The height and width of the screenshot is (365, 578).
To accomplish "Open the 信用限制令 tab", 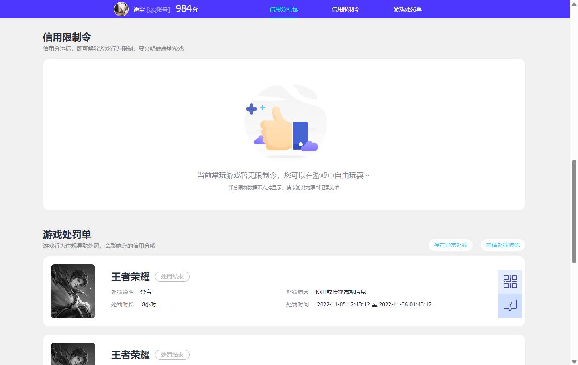I will (x=346, y=9).
